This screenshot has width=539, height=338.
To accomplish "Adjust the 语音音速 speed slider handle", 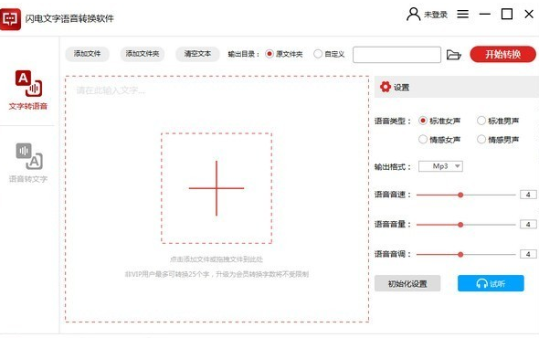I will pos(460,195).
